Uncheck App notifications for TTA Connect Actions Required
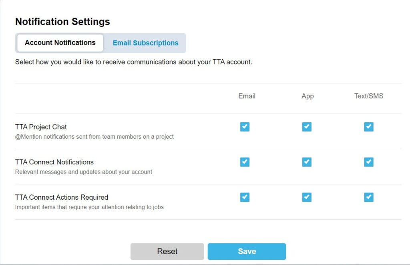 (x=307, y=197)
